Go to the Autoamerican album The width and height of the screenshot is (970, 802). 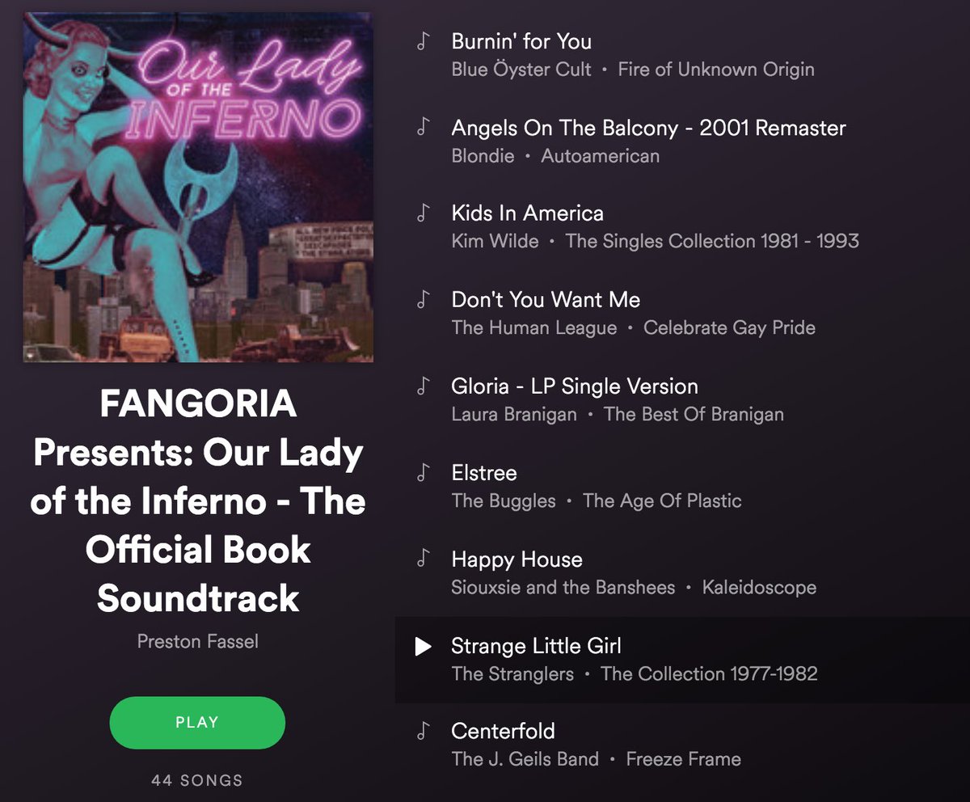[600, 156]
